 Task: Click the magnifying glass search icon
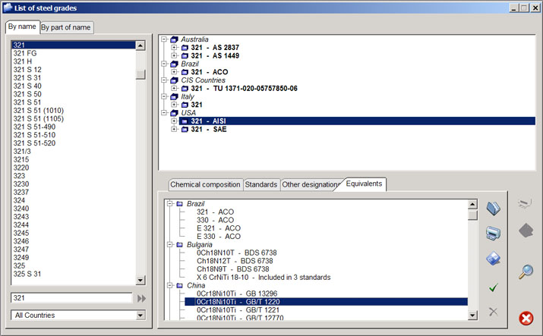526,272
